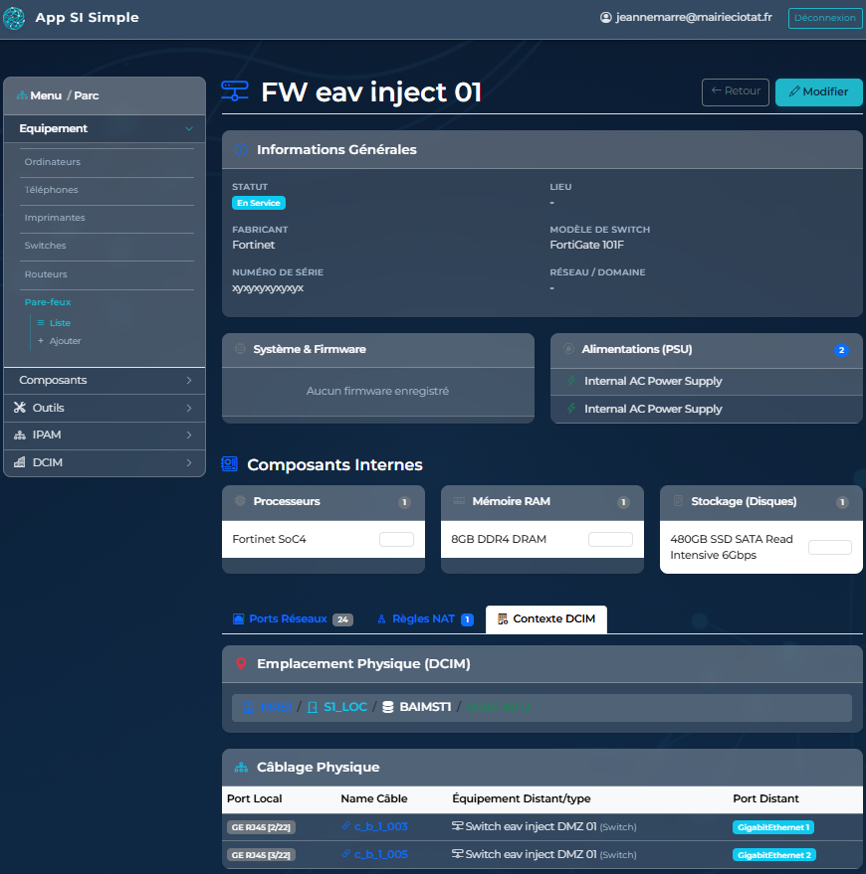Open Téléphones in the sidebar
Viewport: 866px width, 874px height.
click(x=52, y=190)
